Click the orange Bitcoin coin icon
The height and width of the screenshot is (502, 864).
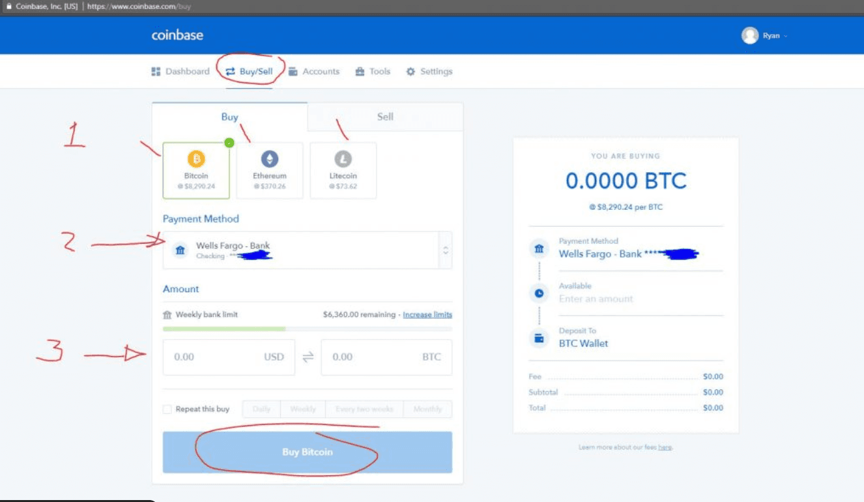coord(196,158)
